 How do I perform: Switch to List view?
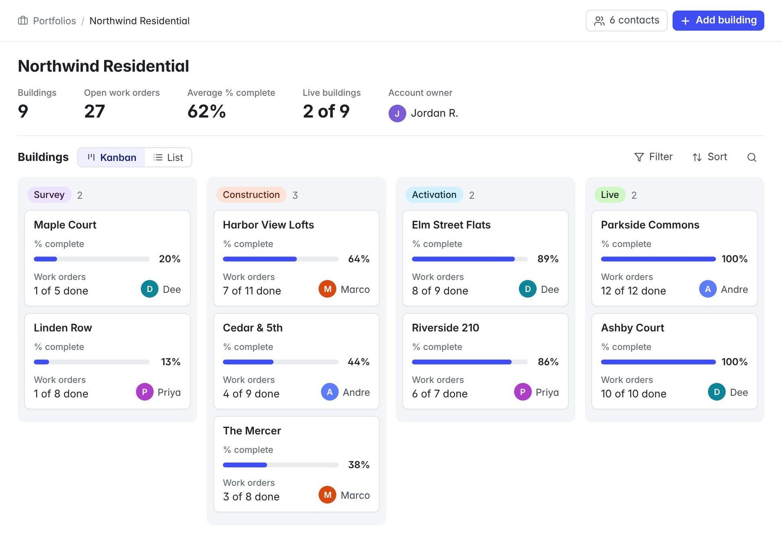point(168,157)
